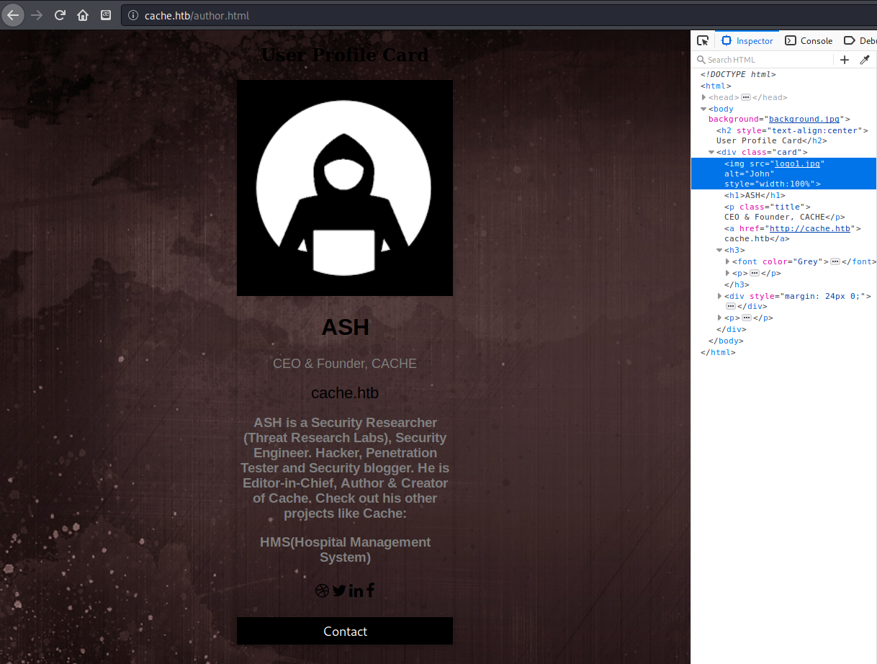Switch to the Console tab

tap(809, 41)
